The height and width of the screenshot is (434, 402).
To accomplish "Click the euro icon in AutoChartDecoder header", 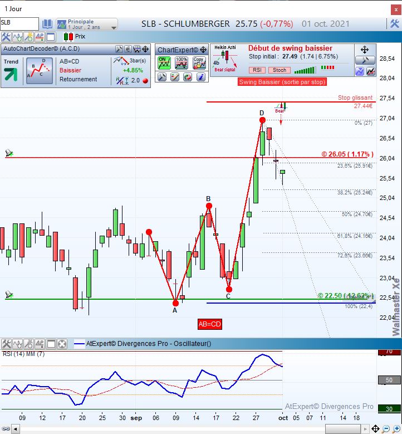I will point(128,49).
